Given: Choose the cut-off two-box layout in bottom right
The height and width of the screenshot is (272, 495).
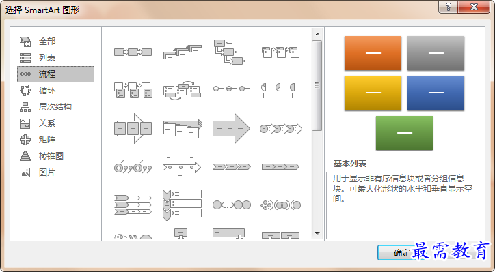Looking at the screenshot, I should [280, 236].
